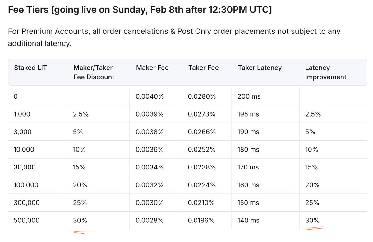The height and width of the screenshot is (242, 373).
Task: Click the Taker Fee column header
Action: point(203,68)
